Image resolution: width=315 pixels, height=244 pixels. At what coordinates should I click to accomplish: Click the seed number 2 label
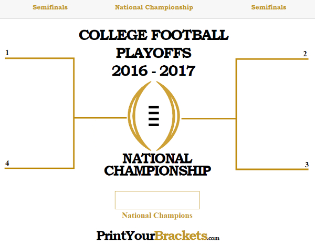click(x=305, y=54)
